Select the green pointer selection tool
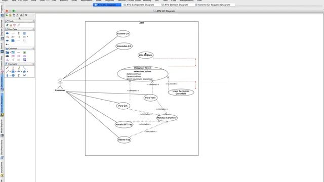Screen dimensions: 324x182 click(x=7, y=15)
